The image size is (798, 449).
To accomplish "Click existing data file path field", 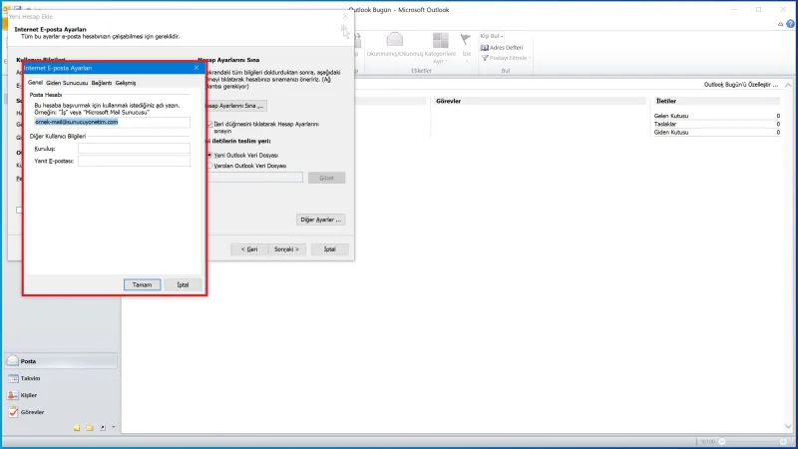I will tap(255, 178).
